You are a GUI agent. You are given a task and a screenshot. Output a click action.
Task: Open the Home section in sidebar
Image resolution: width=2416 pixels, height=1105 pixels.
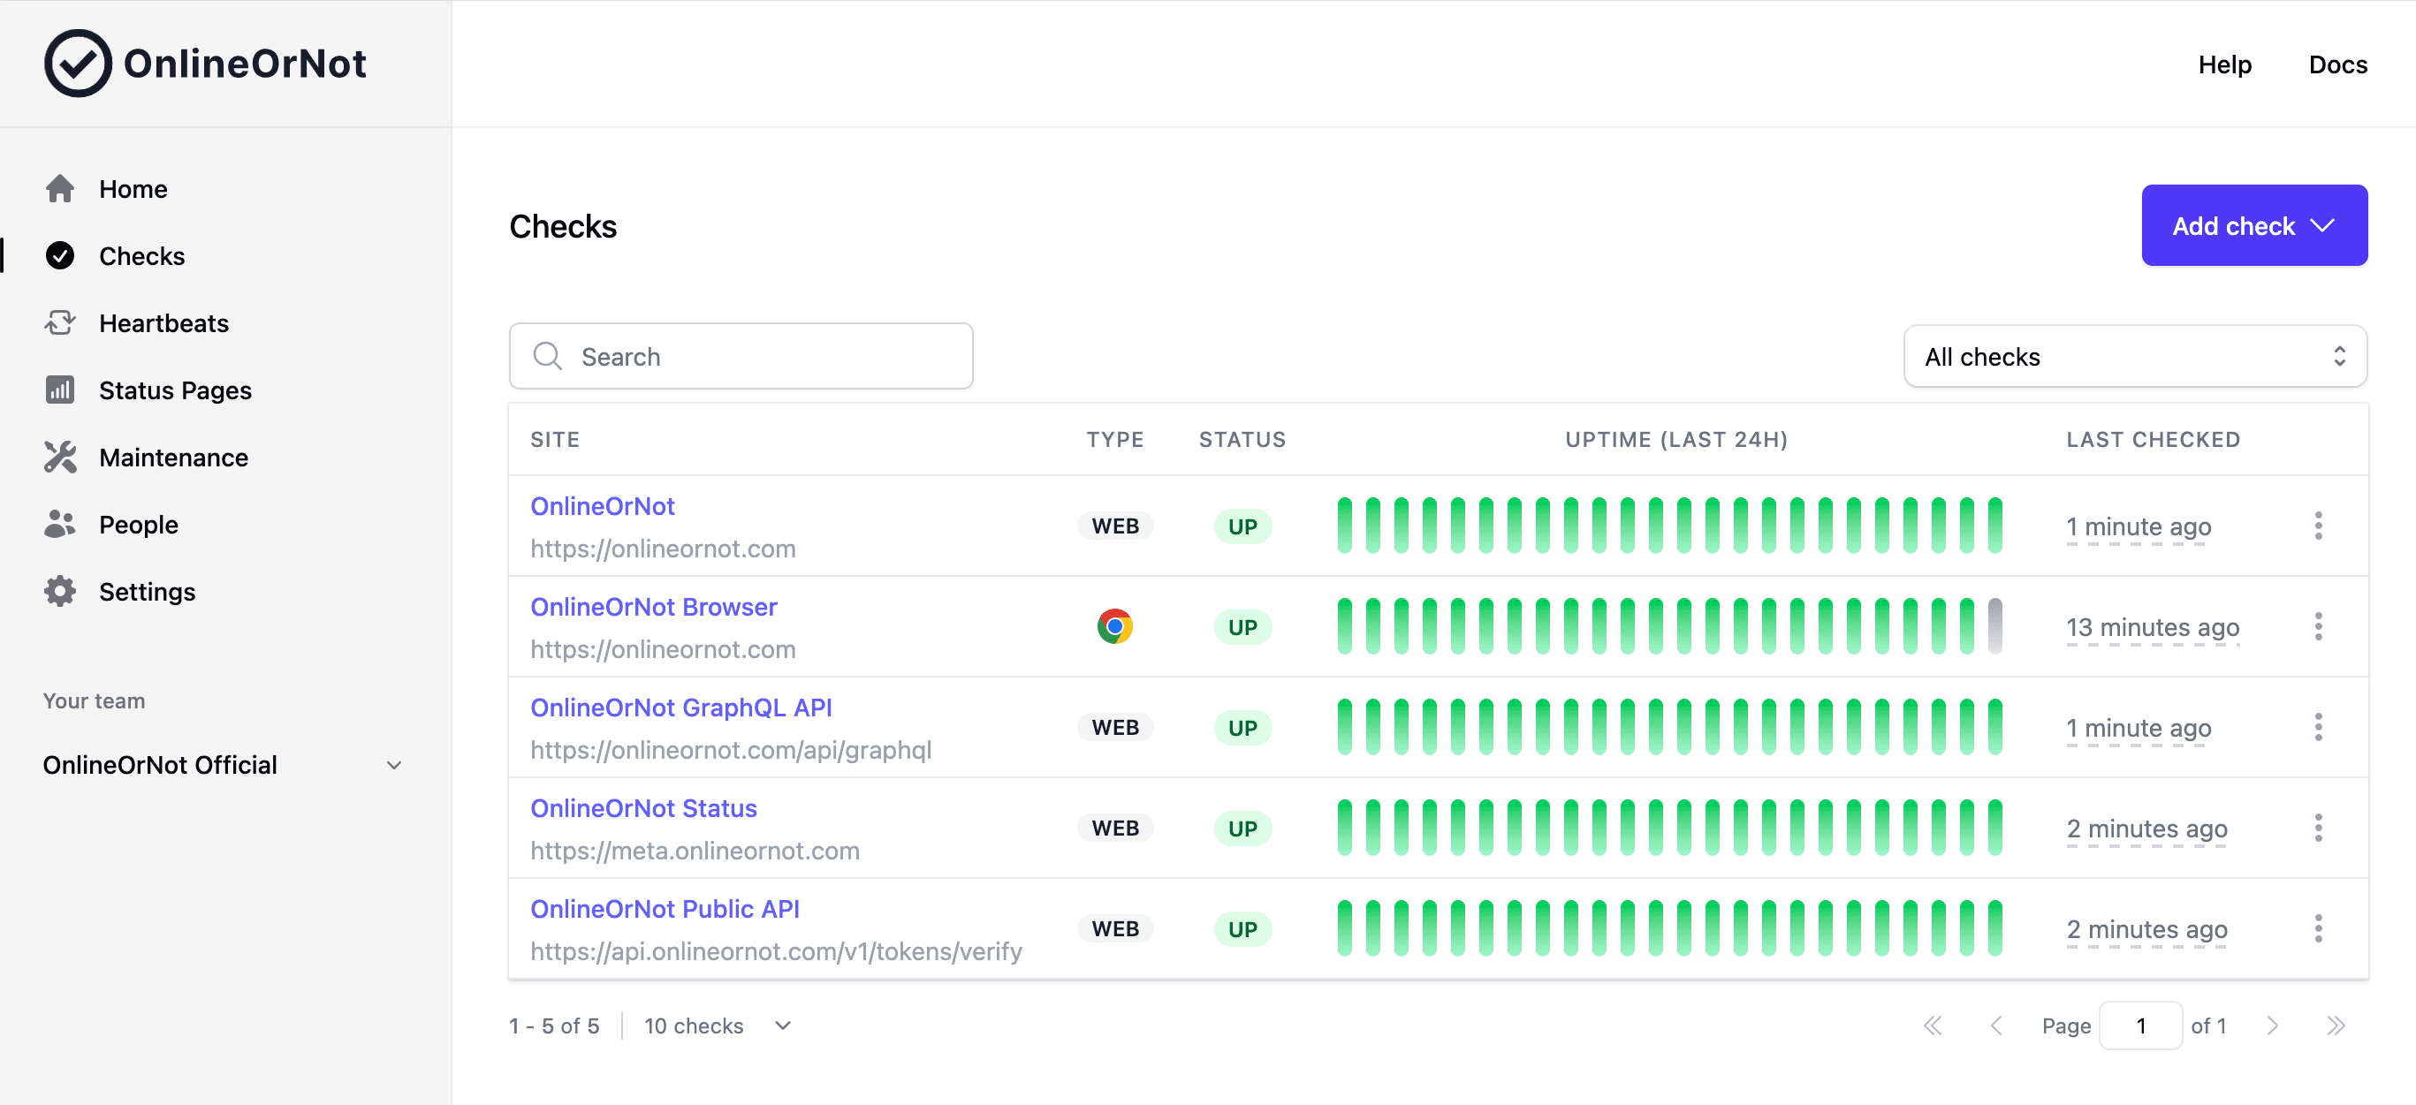(132, 188)
